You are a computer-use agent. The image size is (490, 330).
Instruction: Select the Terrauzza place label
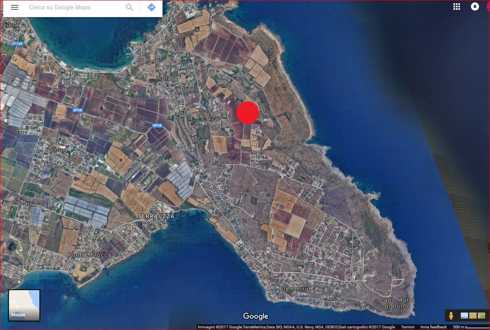click(x=156, y=216)
